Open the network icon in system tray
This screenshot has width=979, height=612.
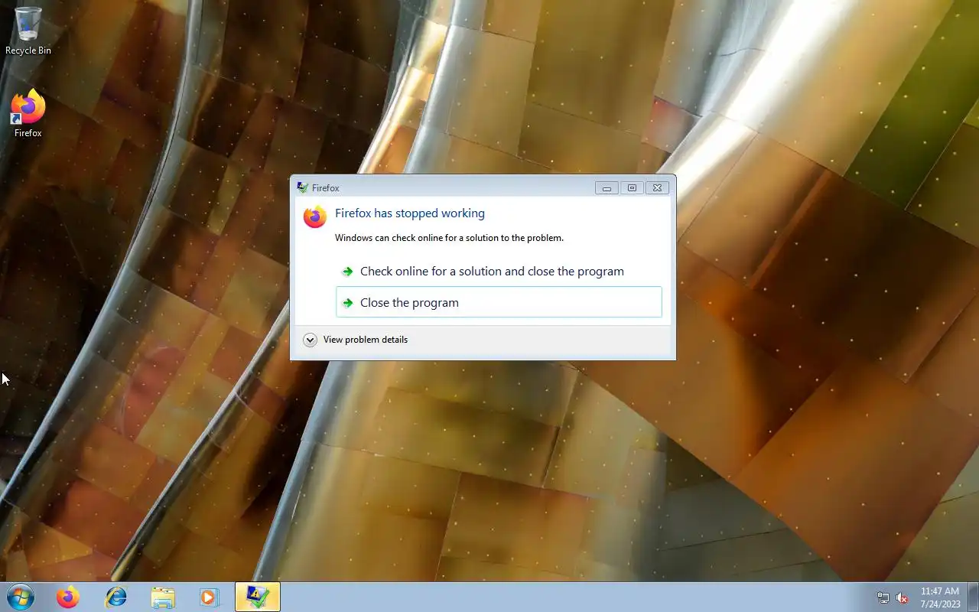pyautogui.click(x=883, y=597)
